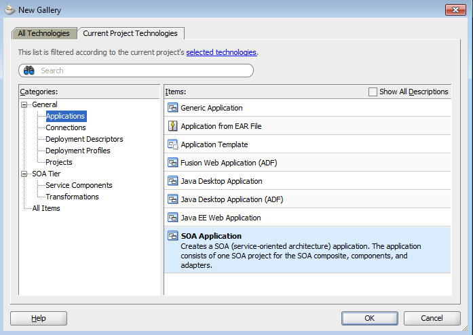Enable Show All Descriptions checkbox
Image resolution: width=473 pixels, height=335 pixels.
[373, 92]
